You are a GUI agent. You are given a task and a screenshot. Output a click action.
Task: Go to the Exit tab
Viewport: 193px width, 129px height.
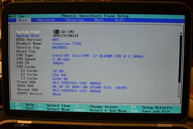click(x=119, y=20)
